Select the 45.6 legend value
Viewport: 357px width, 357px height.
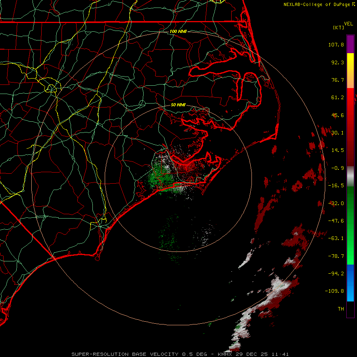(338, 115)
